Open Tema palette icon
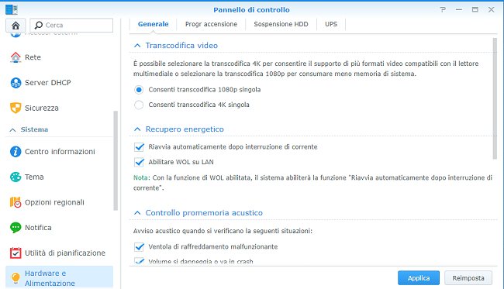Screen dimensions: 504x289 coord(16,177)
